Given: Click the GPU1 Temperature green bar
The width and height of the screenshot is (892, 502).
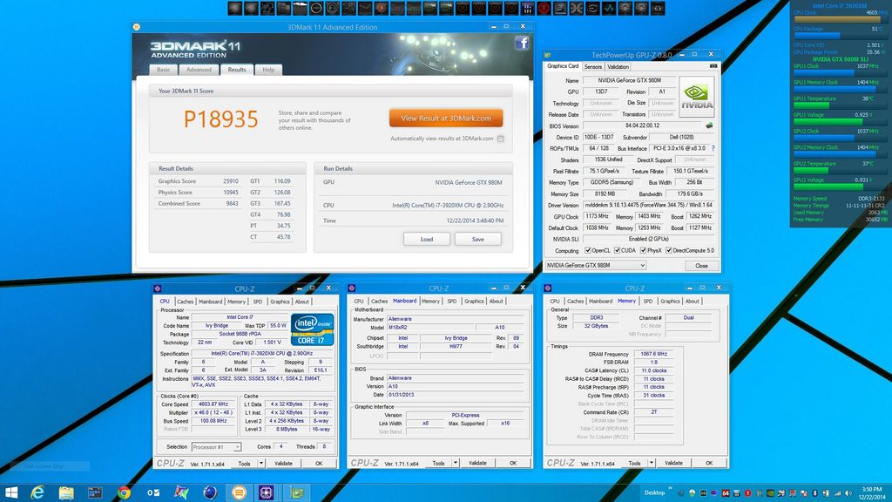Looking at the screenshot, I should 811,105.
